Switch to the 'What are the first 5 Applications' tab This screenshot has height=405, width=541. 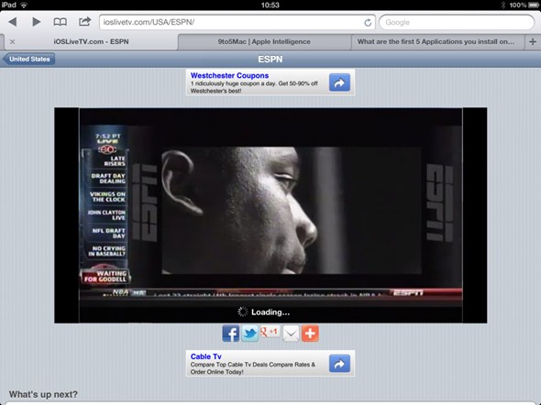pos(437,42)
